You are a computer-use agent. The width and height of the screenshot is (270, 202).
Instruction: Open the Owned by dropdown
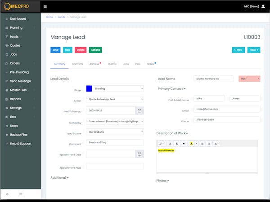pos(115,121)
